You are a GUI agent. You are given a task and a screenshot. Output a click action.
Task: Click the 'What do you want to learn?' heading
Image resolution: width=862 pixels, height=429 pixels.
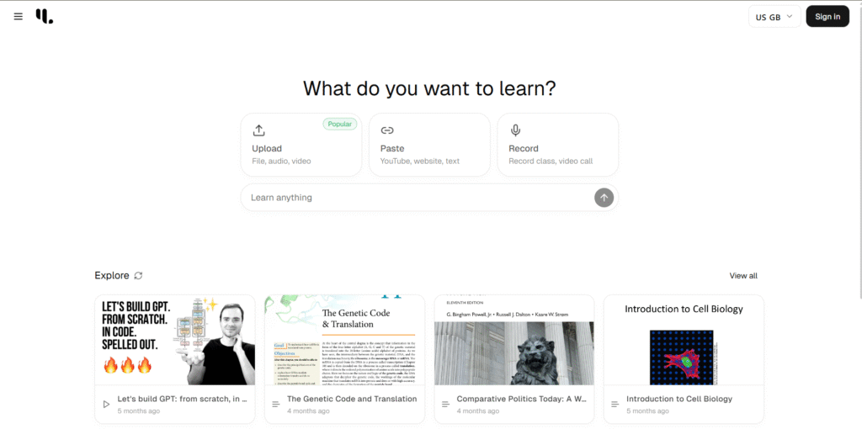point(429,88)
